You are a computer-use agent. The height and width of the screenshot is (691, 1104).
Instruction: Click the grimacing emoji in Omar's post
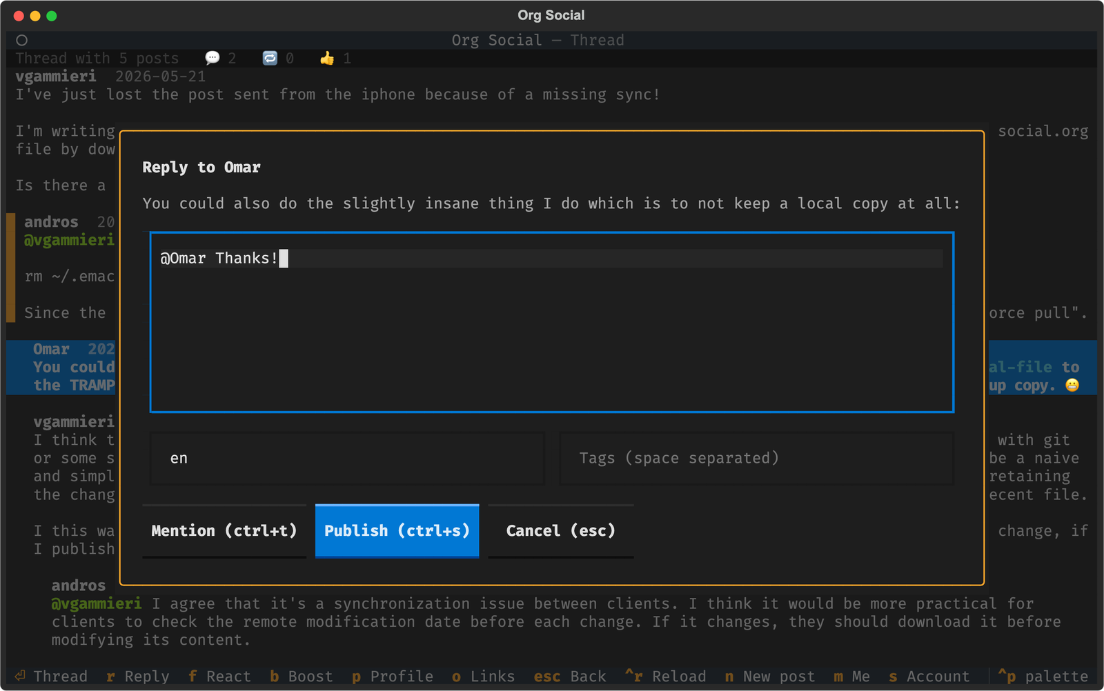(1072, 385)
